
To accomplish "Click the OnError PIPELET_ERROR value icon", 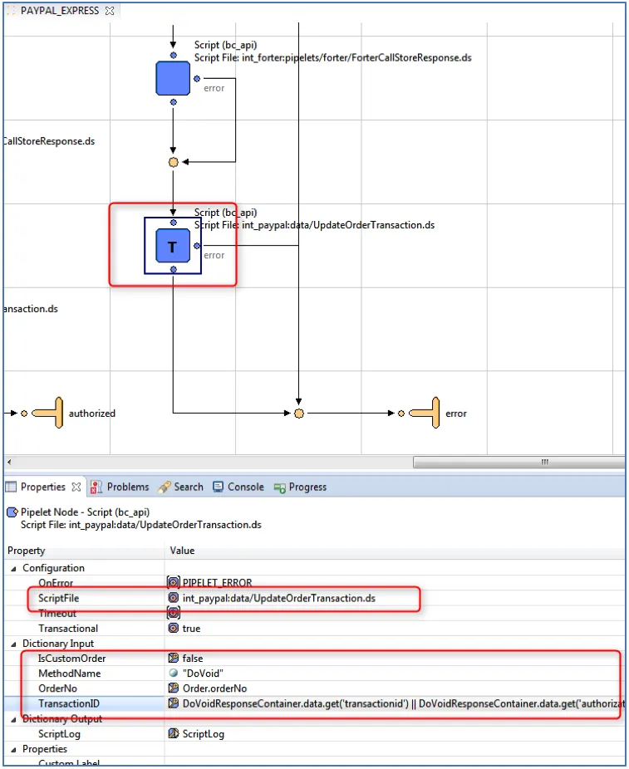I will pos(173,583).
